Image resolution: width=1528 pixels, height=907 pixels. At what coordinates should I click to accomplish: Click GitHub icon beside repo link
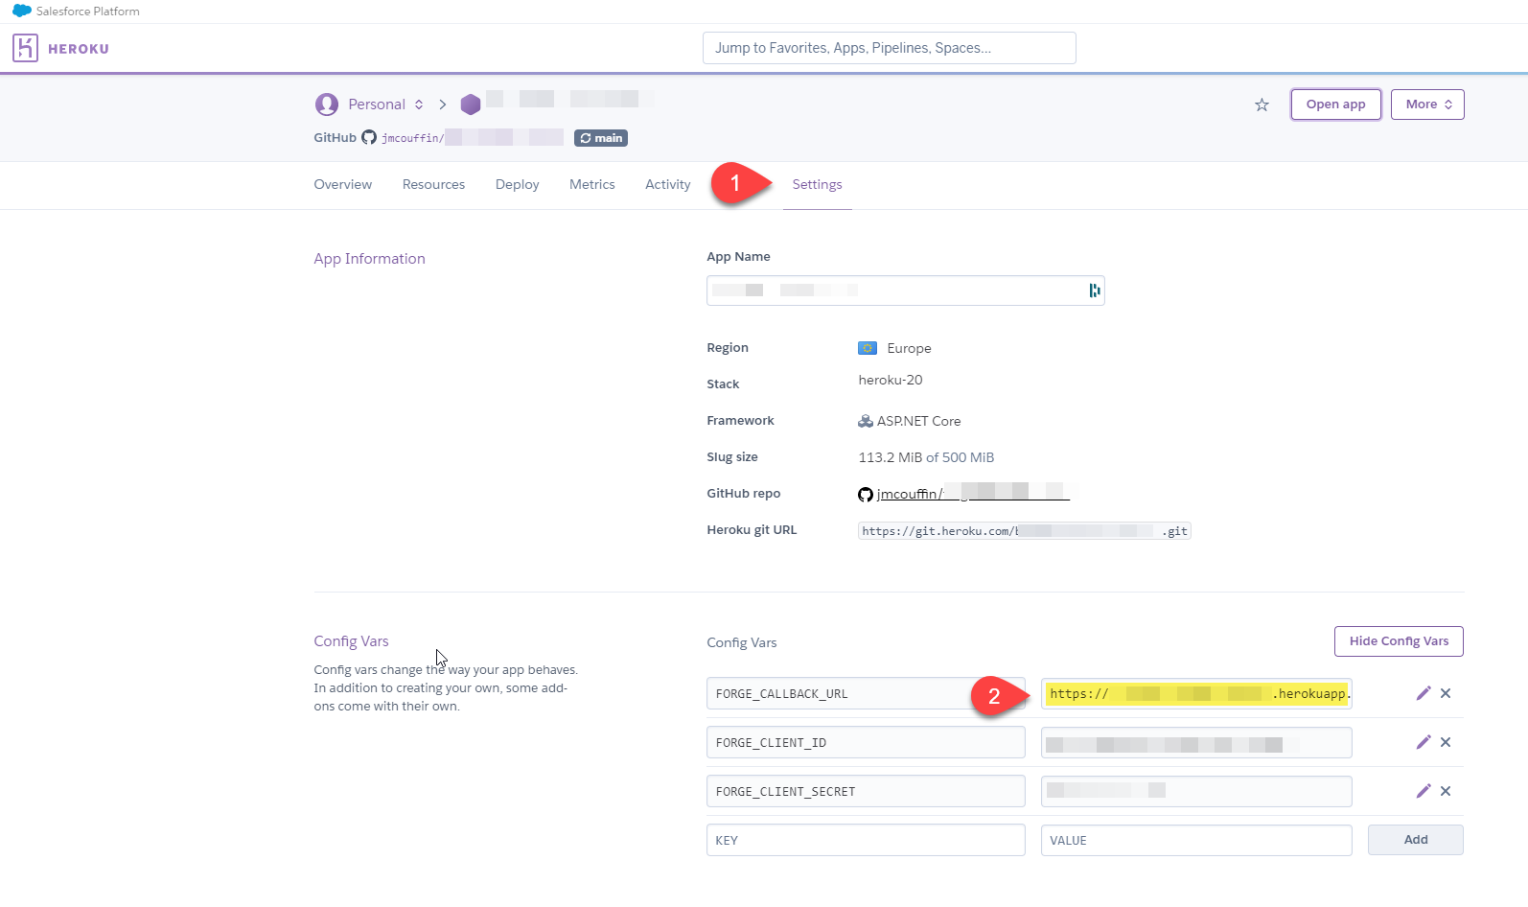click(866, 495)
